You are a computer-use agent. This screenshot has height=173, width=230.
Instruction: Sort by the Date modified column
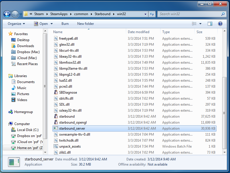click(x=138, y=32)
